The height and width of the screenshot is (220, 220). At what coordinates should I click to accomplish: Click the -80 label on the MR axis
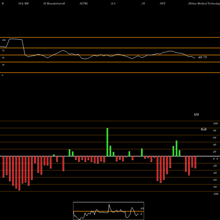215,187
